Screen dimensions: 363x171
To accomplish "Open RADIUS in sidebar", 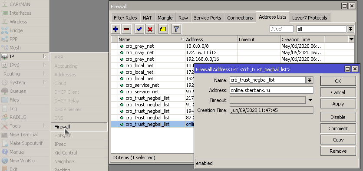I will (x=25, y=117).
